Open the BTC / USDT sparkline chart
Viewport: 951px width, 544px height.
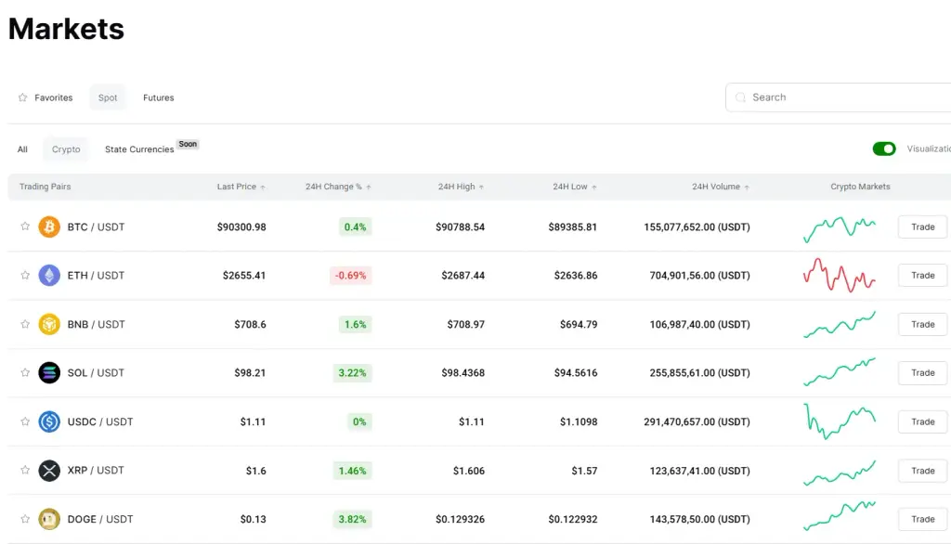pyautogui.click(x=840, y=229)
